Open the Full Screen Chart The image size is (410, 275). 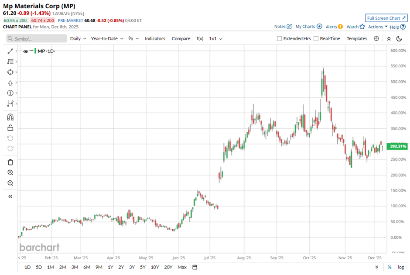(x=386, y=18)
